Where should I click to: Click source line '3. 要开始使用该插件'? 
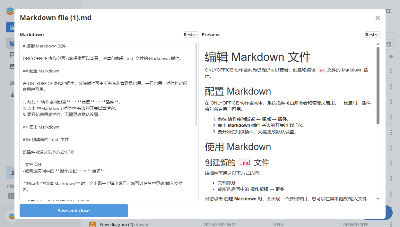point(61,114)
